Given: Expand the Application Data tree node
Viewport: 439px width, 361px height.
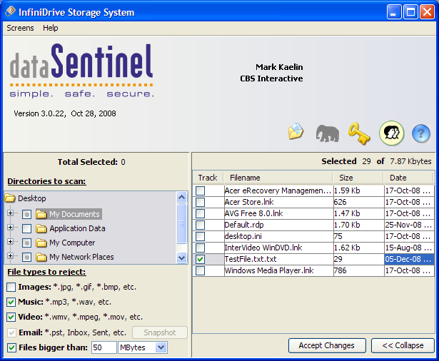Looking at the screenshot, I should pyautogui.click(x=11, y=228).
